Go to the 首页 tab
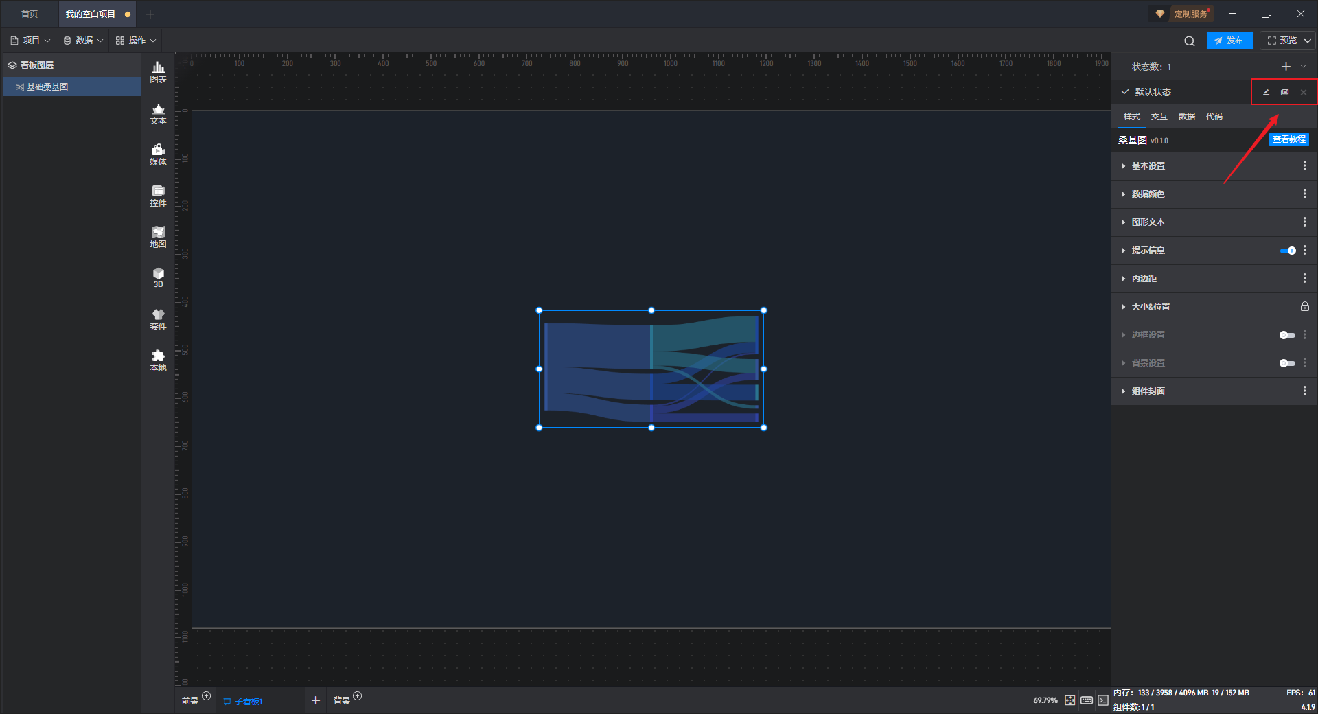 click(30, 14)
